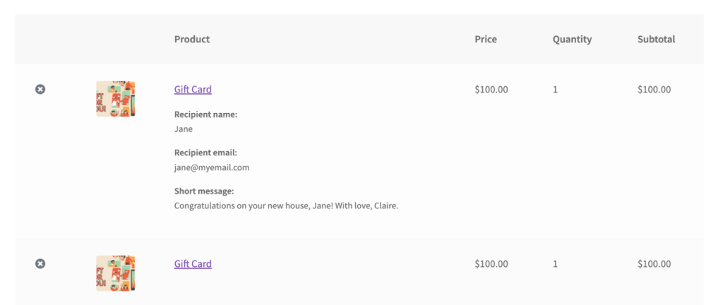Click the first Gift Card's quantity value
This screenshot has height=305, width=723.
click(556, 90)
